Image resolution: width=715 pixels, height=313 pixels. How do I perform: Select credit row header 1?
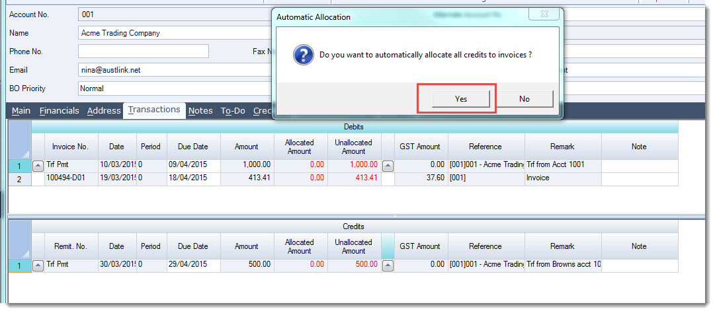20,265
